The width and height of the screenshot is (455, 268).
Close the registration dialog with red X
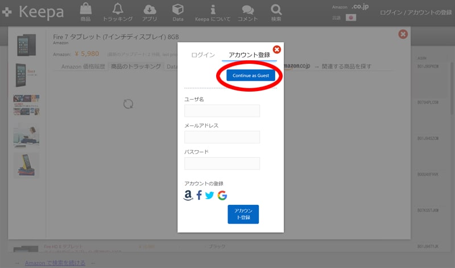277,50
